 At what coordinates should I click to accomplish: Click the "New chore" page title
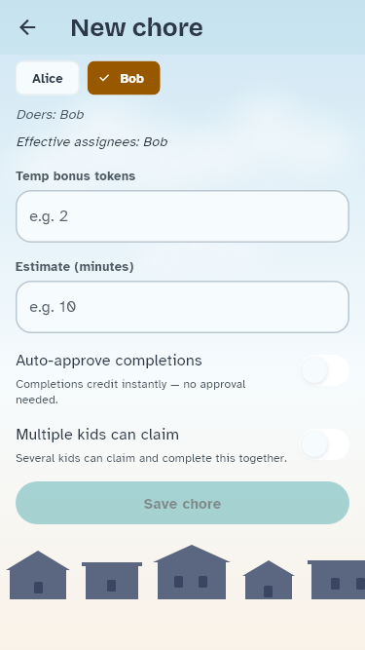[136, 27]
